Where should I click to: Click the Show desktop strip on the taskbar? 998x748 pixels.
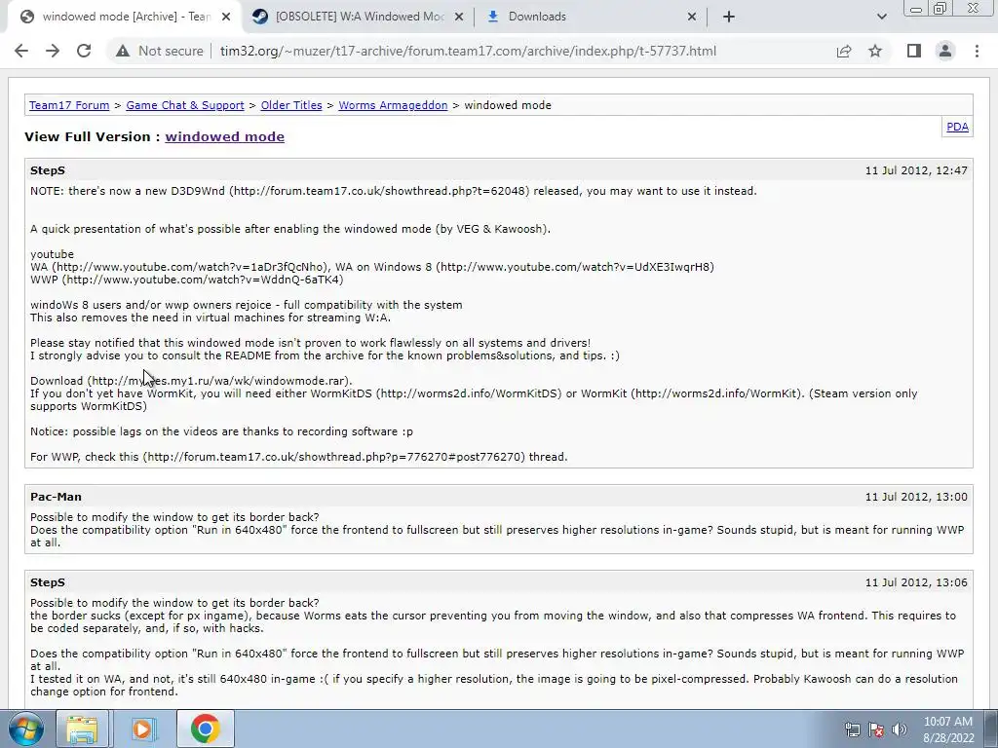pos(990,729)
